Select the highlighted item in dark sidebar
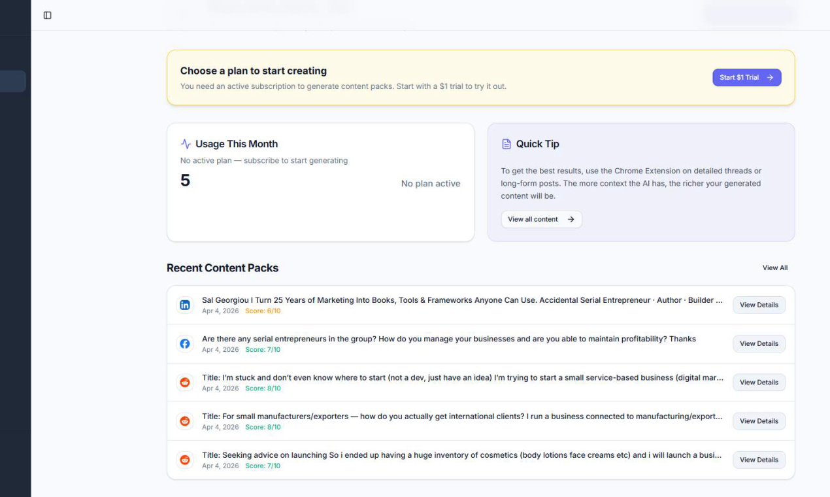The image size is (830, 497). tap(12, 81)
